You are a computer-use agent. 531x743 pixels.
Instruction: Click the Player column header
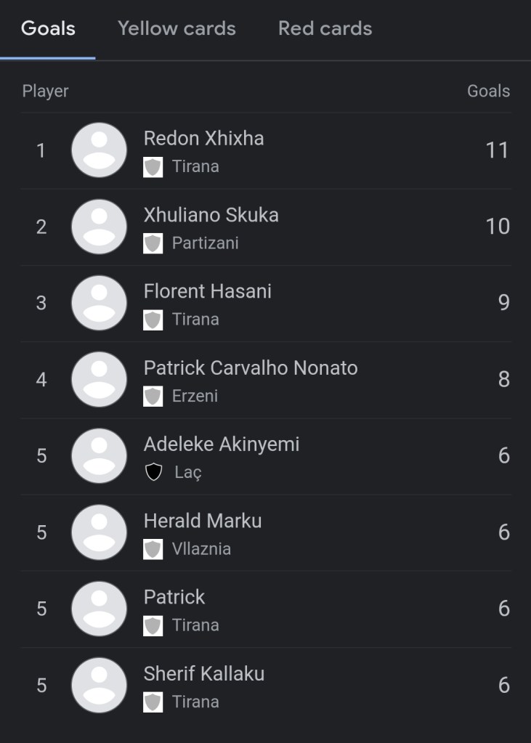(x=45, y=91)
